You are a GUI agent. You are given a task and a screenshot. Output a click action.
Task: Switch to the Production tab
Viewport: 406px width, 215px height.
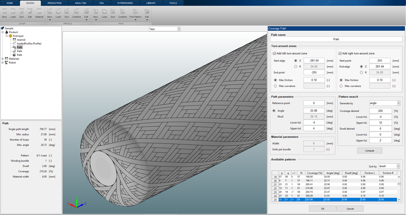[54, 3]
